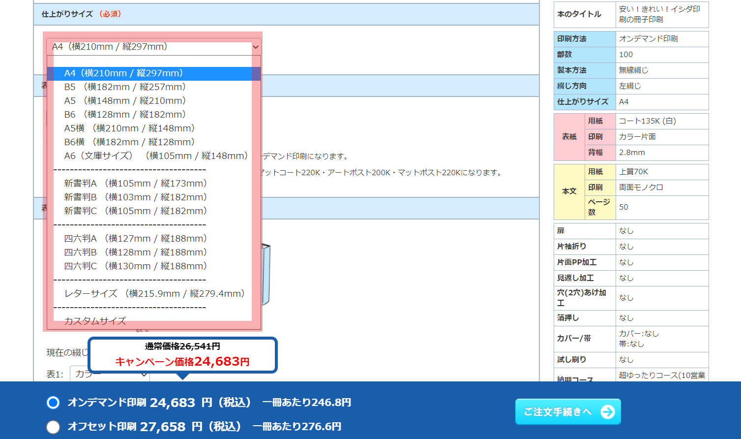Open the 仕上がりサイズ dropdown showing A4
741x439 pixels.
click(153, 47)
